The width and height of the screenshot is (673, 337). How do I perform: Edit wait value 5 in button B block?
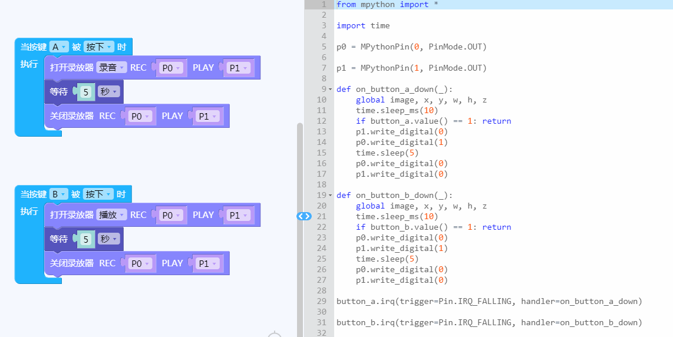[86, 239]
